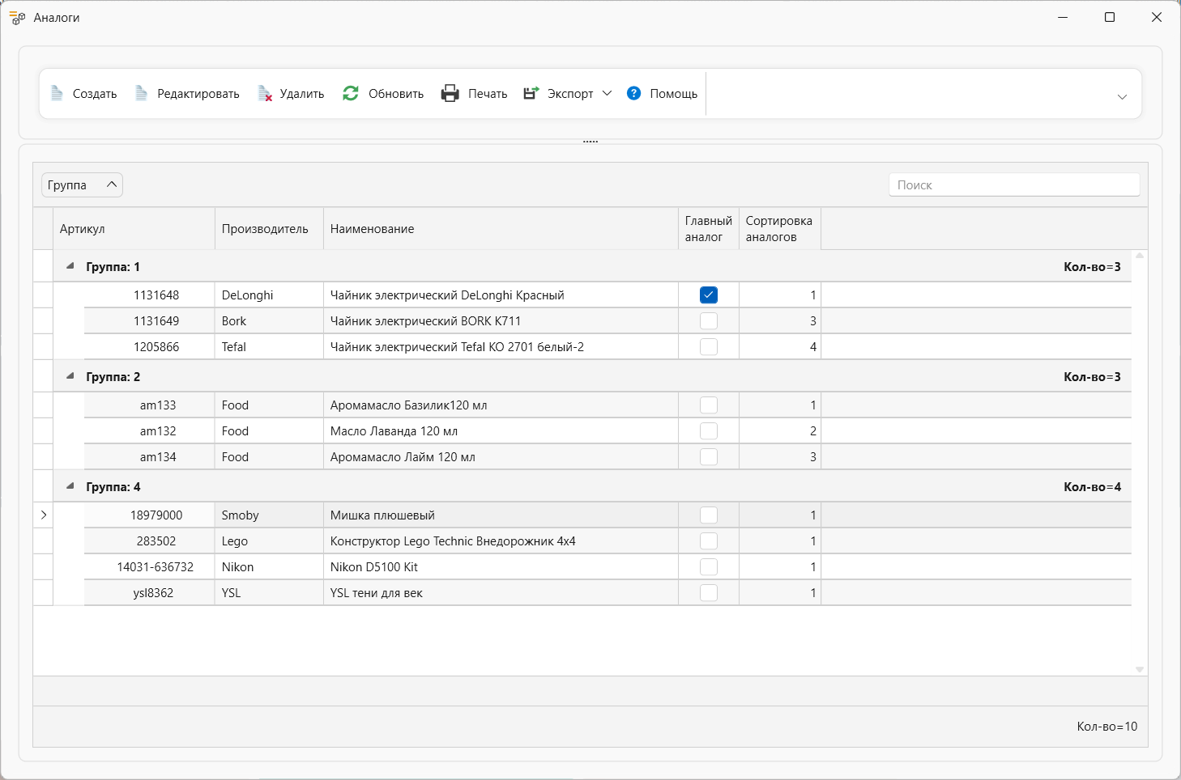Expand the toolbar overflow chevron at right
The image size is (1181, 780).
click(1122, 96)
